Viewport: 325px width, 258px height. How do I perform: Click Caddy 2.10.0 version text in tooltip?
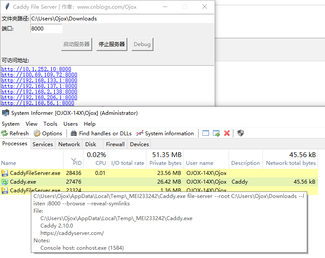(57, 226)
